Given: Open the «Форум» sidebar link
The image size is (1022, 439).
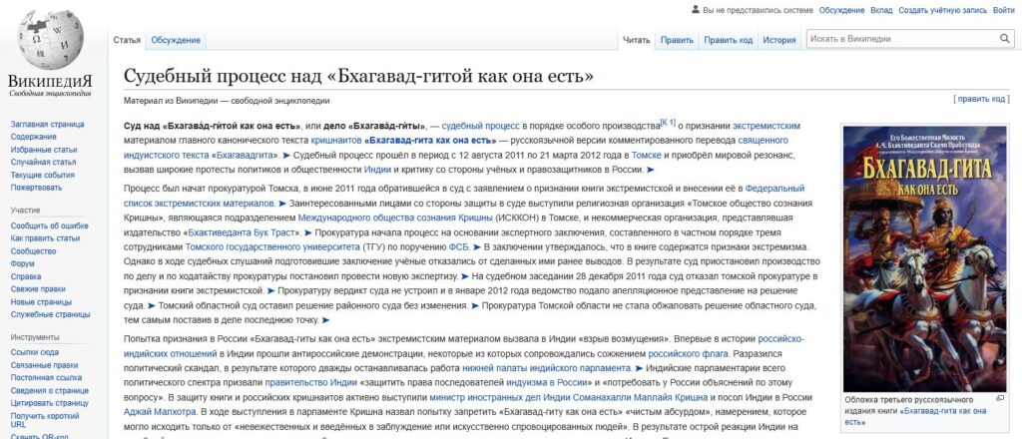Looking at the screenshot, I should [23, 263].
